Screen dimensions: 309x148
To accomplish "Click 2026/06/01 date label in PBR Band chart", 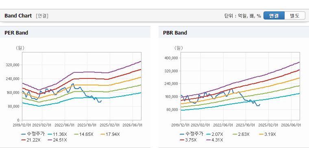I will coord(291,125).
